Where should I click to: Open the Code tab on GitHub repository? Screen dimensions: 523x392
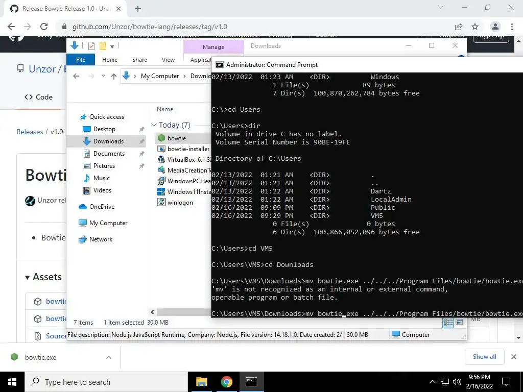[x=38, y=97]
